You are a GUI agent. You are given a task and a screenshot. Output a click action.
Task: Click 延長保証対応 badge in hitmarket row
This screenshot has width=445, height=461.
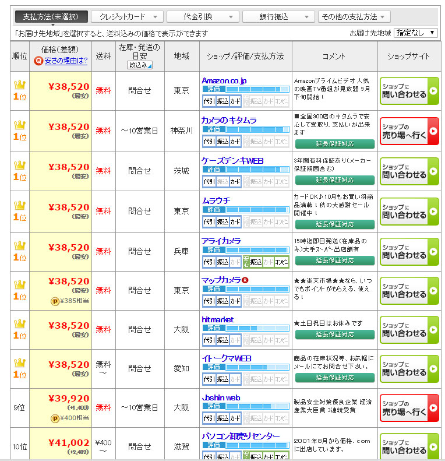[335, 335]
